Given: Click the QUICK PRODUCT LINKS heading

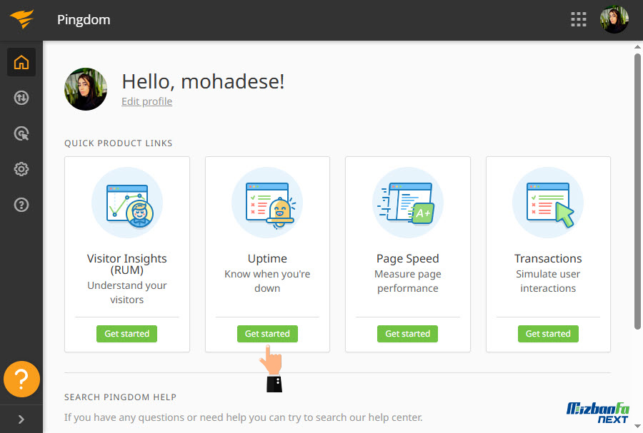Looking at the screenshot, I should [x=118, y=143].
